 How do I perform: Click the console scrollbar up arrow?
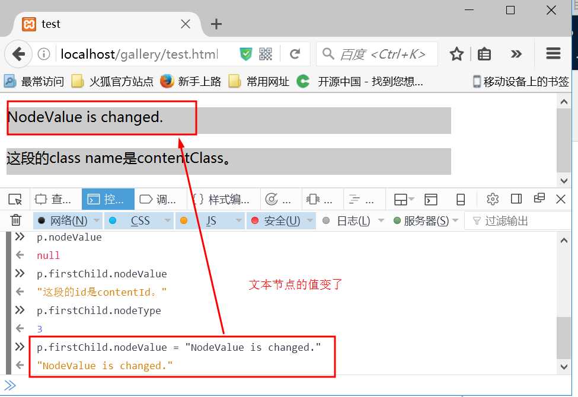tap(564, 241)
